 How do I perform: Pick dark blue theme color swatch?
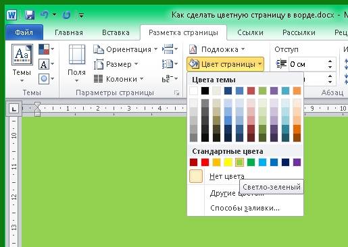[x=228, y=91]
